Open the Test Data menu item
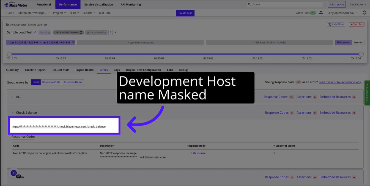This screenshot has height=186, width=370. pos(105,13)
